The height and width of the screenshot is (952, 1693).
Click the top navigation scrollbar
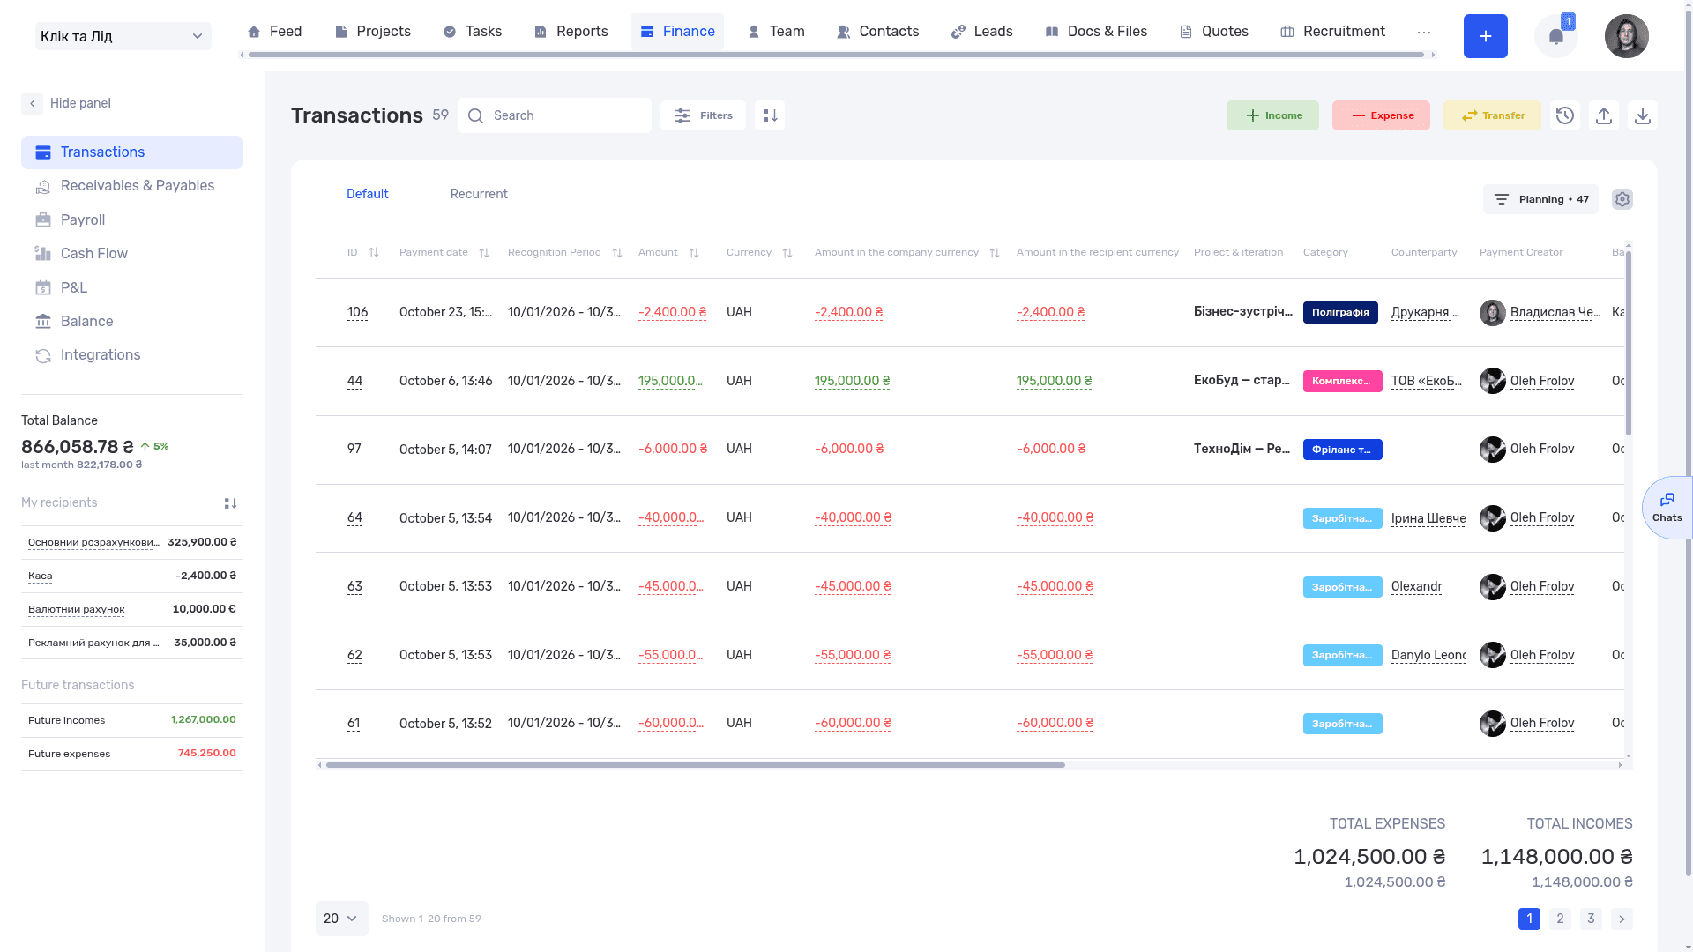click(836, 55)
